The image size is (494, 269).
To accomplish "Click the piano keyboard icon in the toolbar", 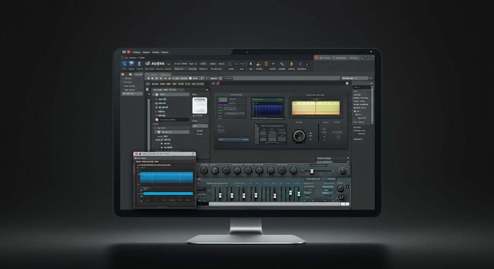I will pyautogui.click(x=273, y=64).
